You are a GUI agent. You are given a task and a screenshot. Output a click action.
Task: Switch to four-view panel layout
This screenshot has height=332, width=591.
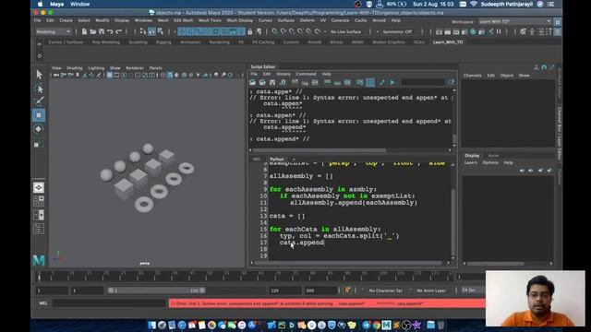[39, 201]
